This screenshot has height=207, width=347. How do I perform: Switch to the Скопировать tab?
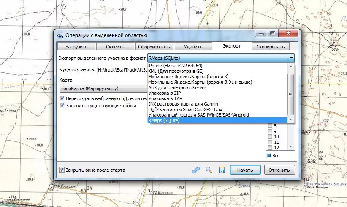point(271,47)
